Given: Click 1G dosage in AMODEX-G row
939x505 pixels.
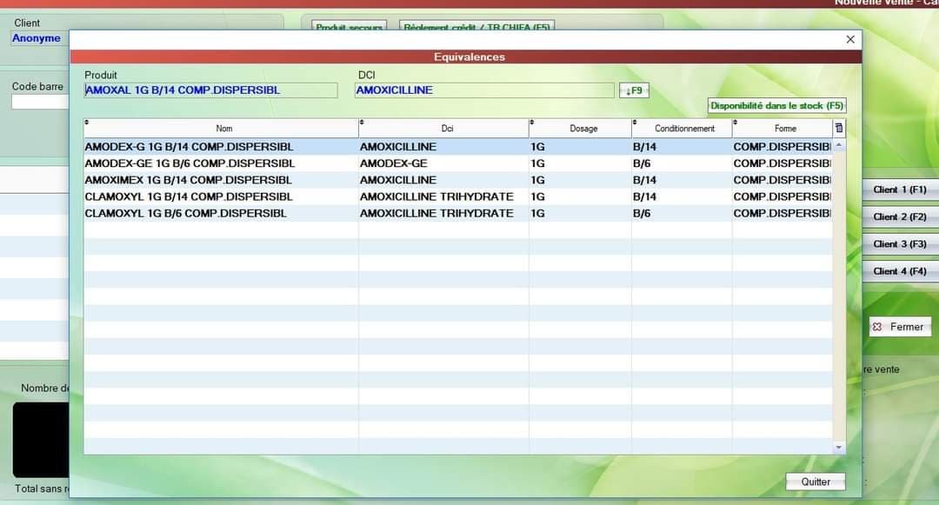Looking at the screenshot, I should 538,147.
